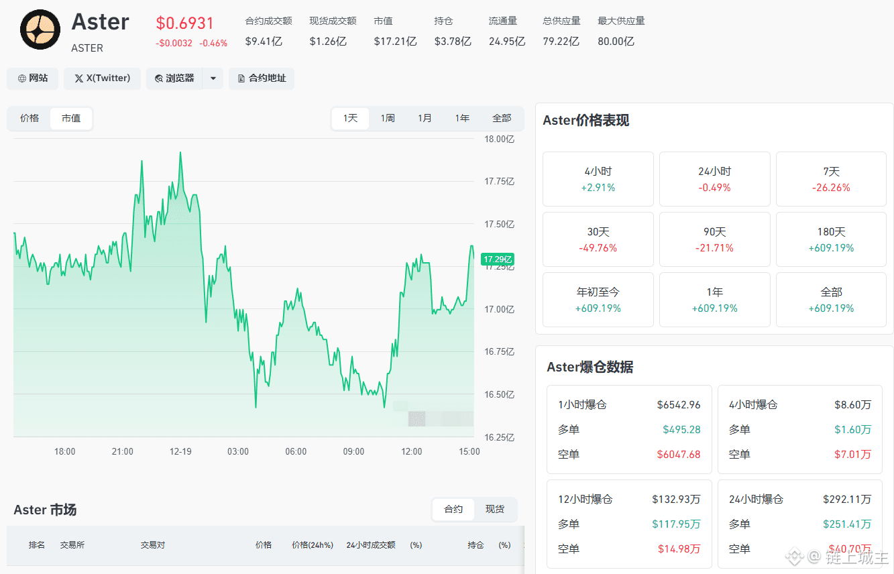
Task: Click the 年初至今 performance card
Action: click(x=598, y=300)
